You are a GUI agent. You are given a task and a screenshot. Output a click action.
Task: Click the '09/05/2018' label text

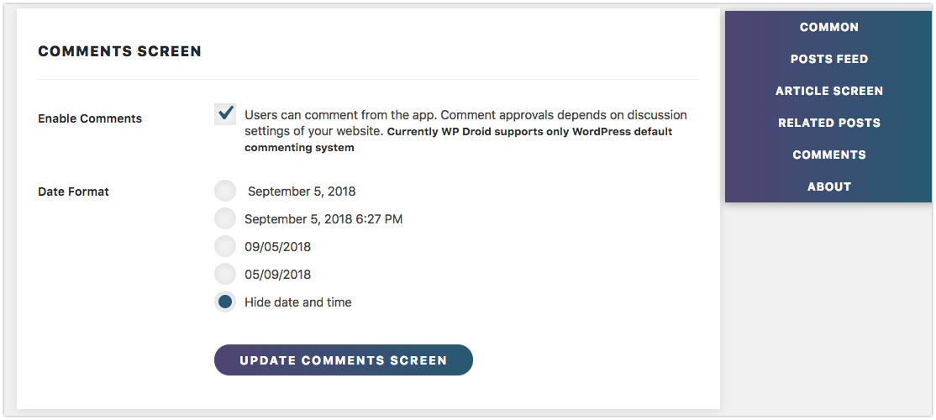pos(277,247)
